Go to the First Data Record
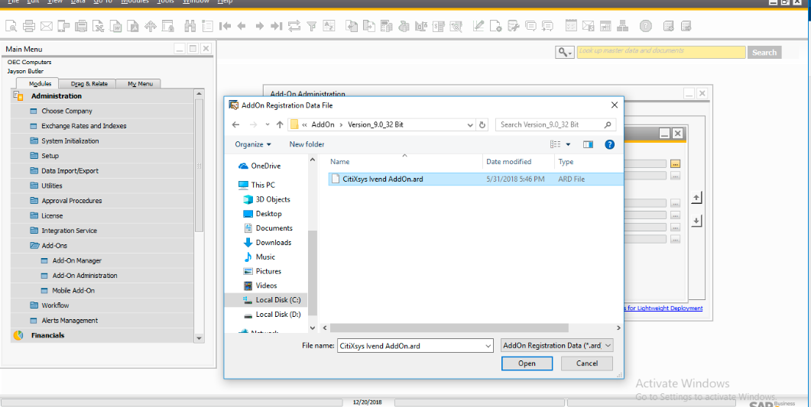This screenshot has height=407, width=811. click(225, 26)
